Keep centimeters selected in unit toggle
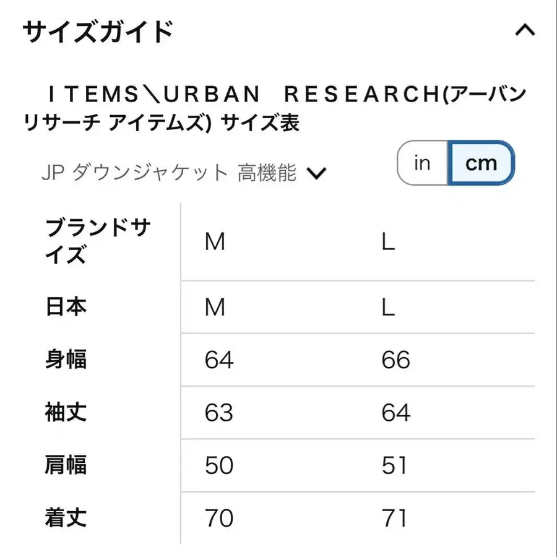Image resolution: width=557 pixels, height=557 pixels. pyautogui.click(x=481, y=163)
